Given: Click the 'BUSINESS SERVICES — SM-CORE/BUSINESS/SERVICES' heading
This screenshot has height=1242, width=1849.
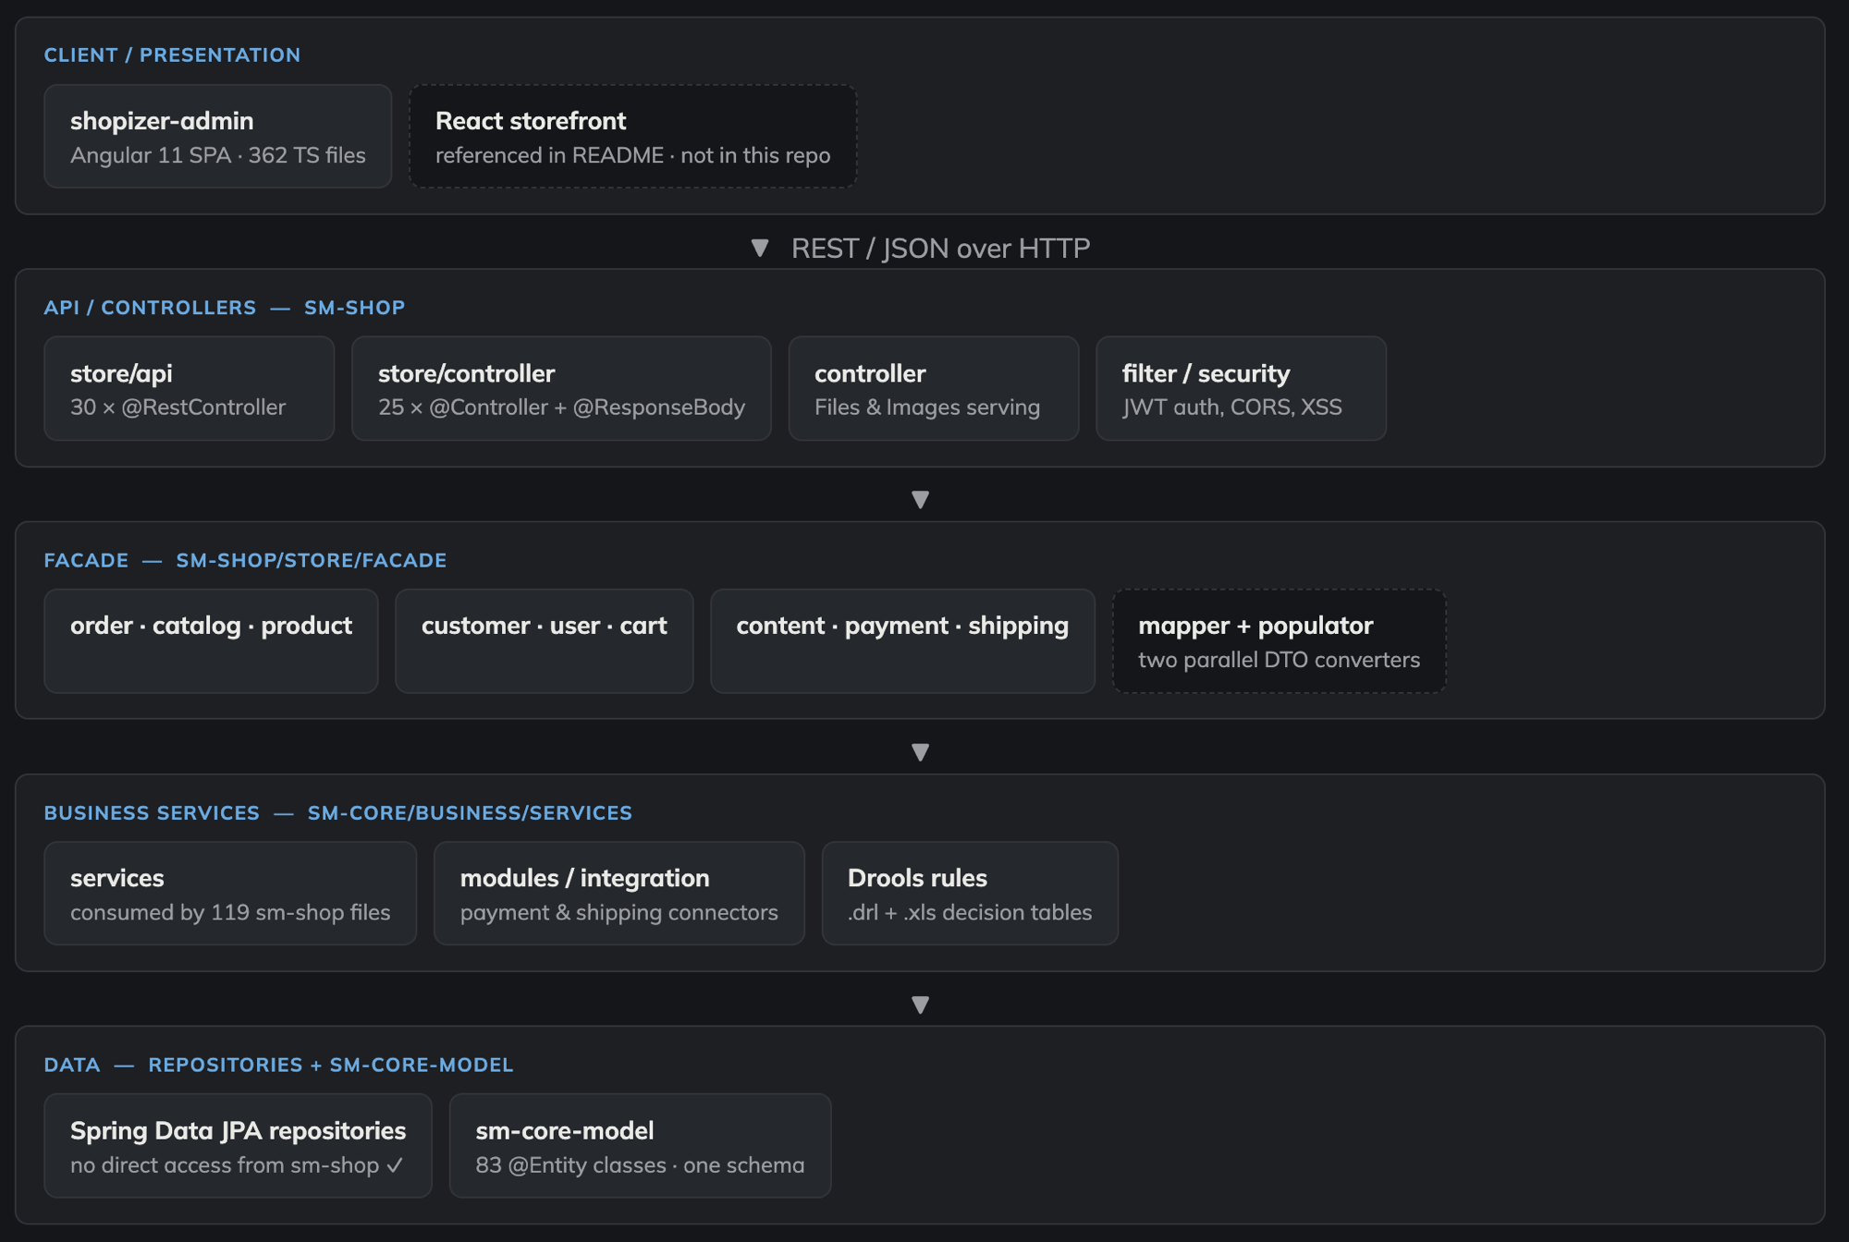Looking at the screenshot, I should pyautogui.click(x=338, y=812).
